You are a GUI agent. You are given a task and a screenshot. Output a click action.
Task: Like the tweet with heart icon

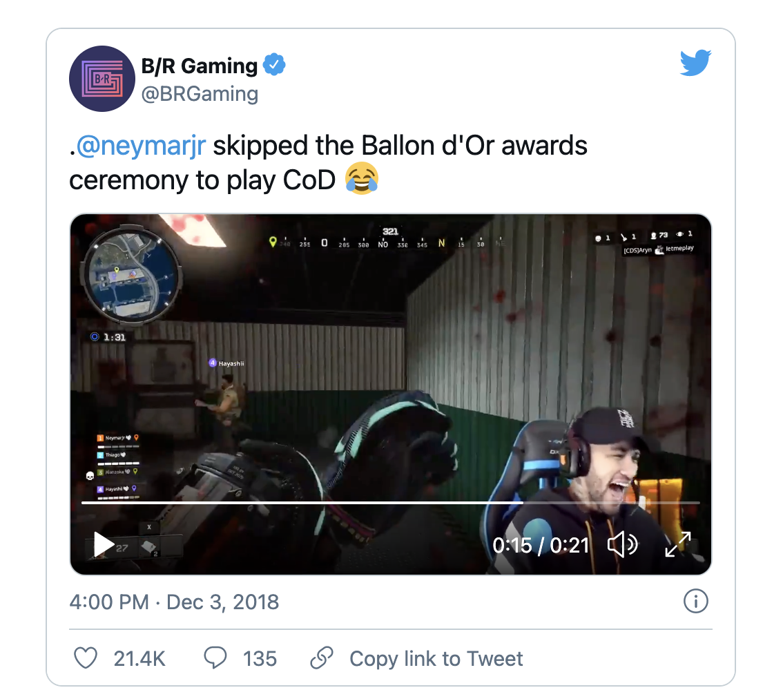86,658
